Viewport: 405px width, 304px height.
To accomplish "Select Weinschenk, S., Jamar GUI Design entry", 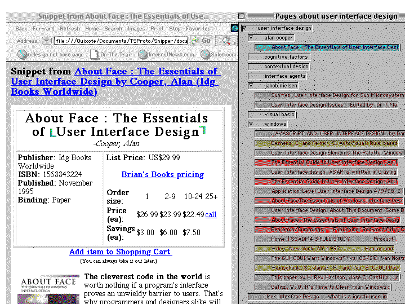I will 328,267.
